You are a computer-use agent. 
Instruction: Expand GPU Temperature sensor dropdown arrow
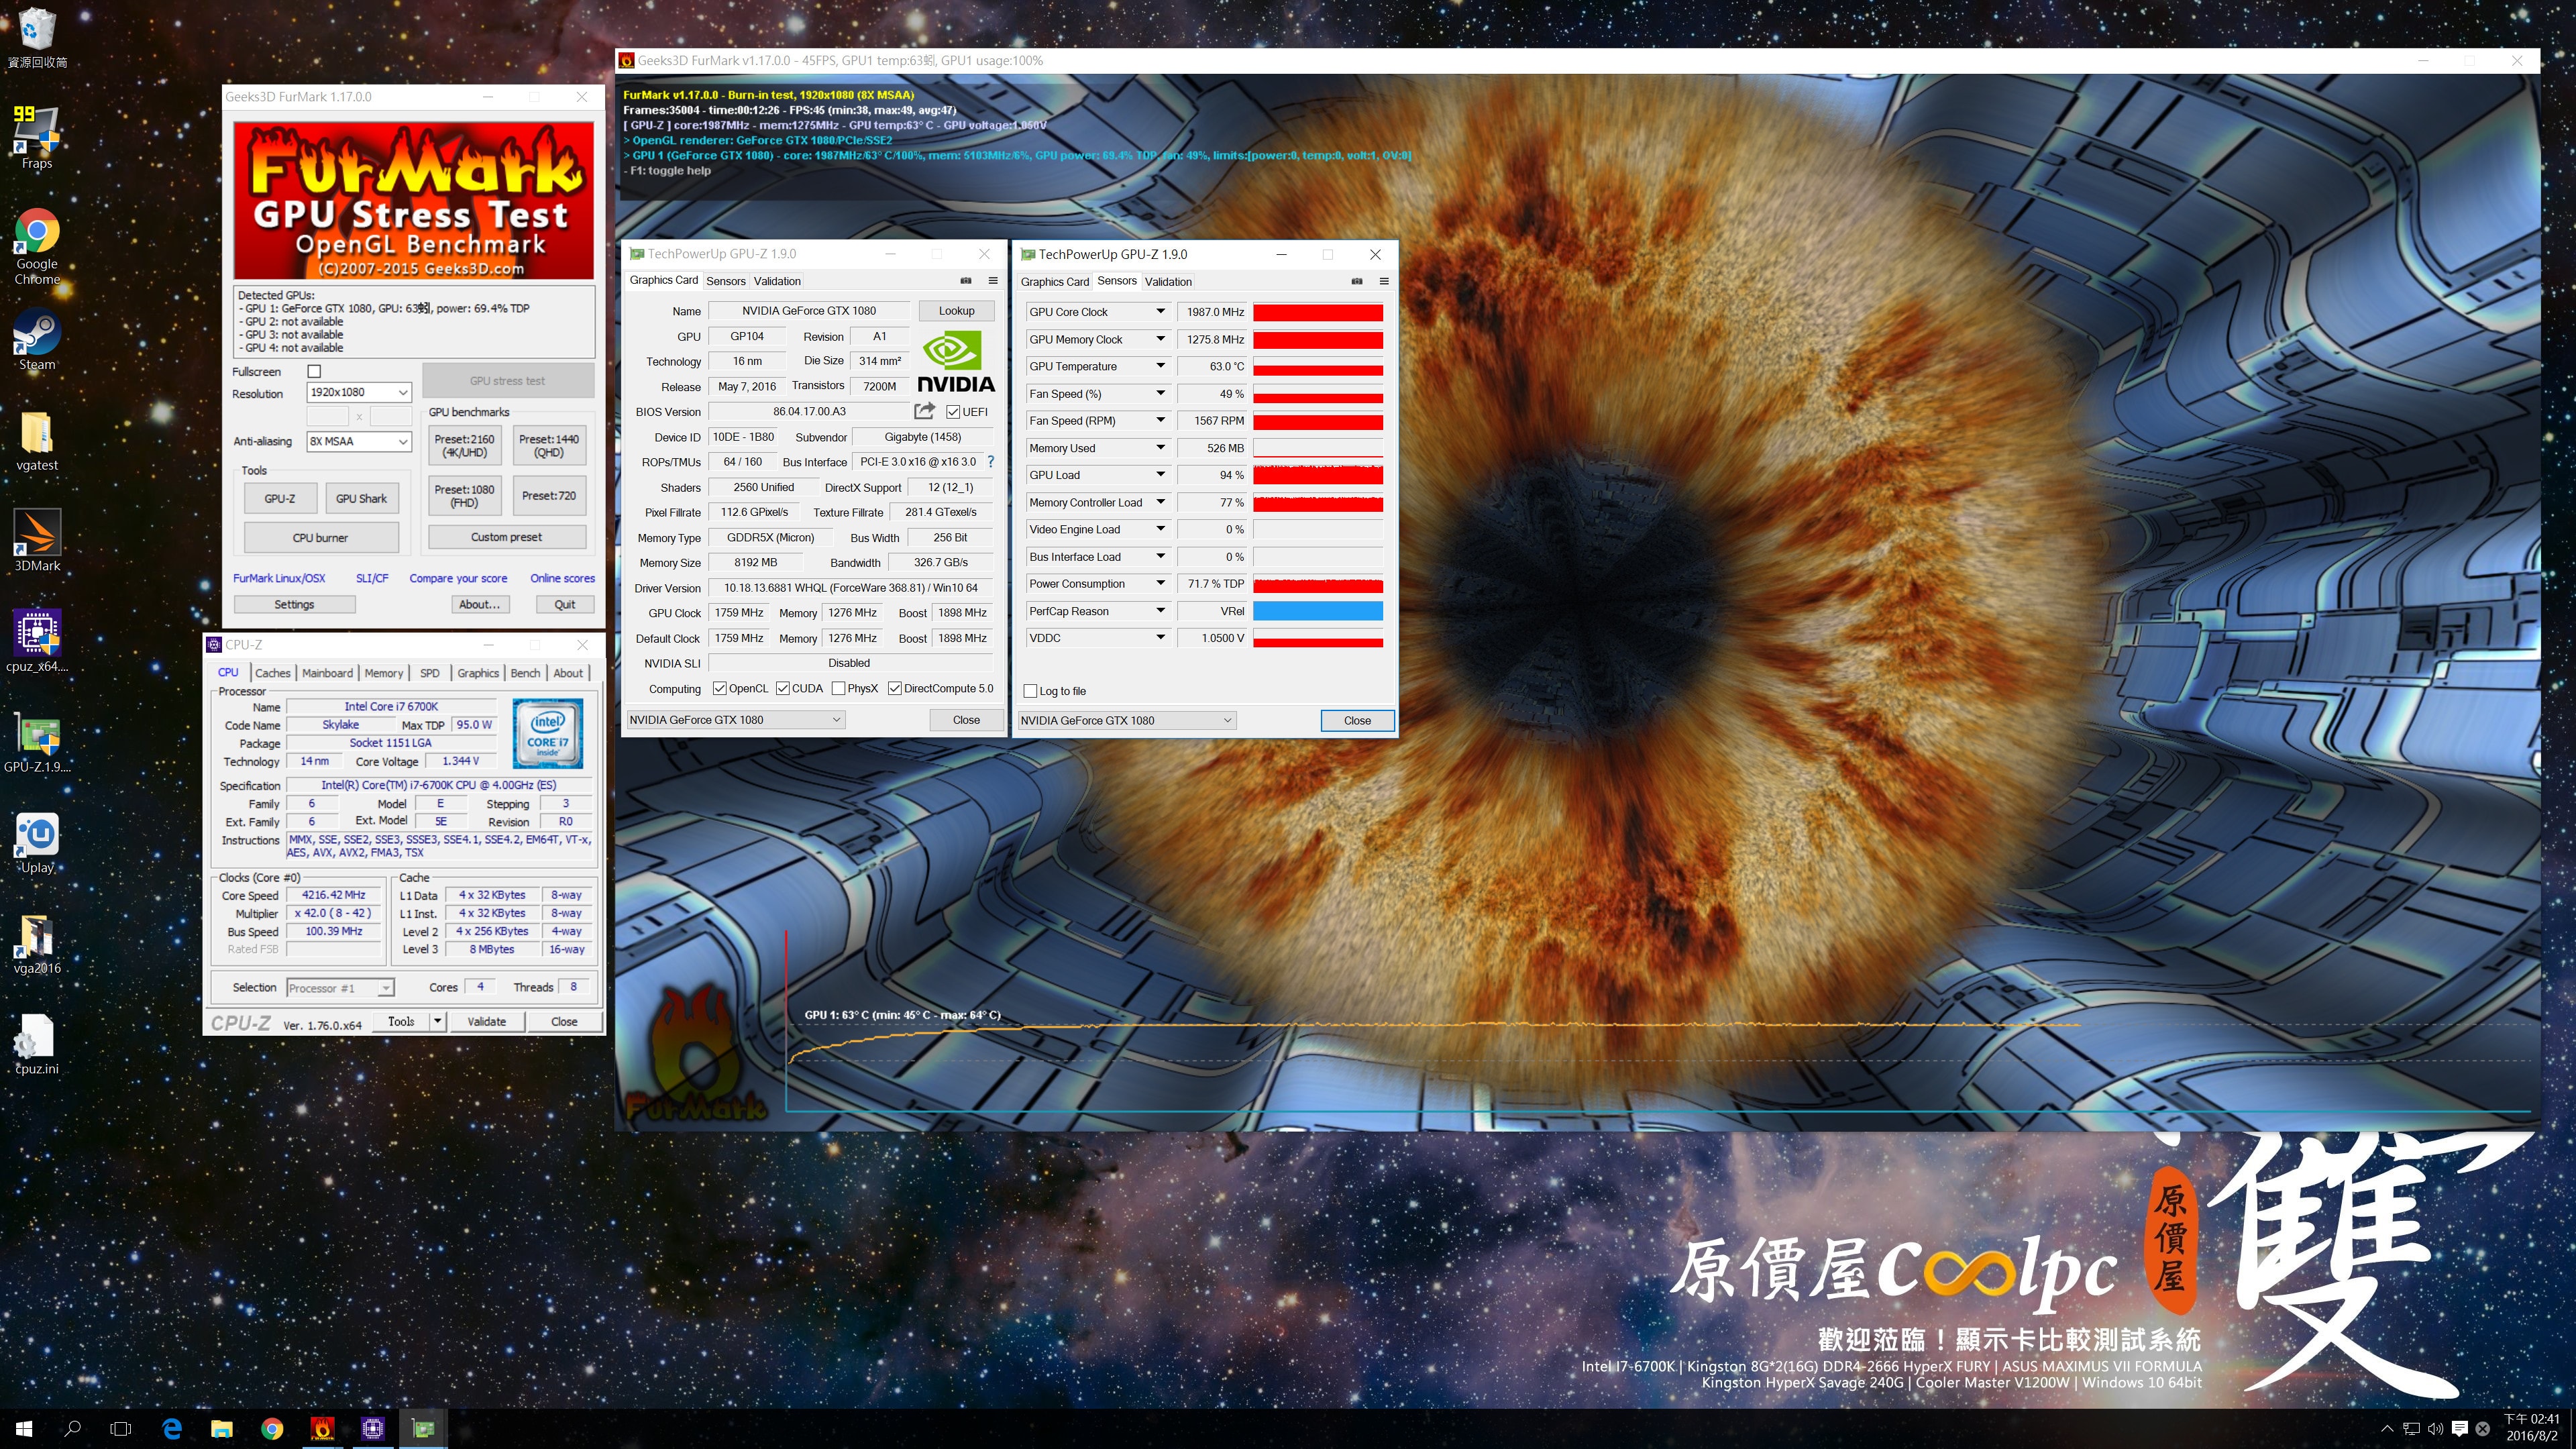coord(1160,366)
